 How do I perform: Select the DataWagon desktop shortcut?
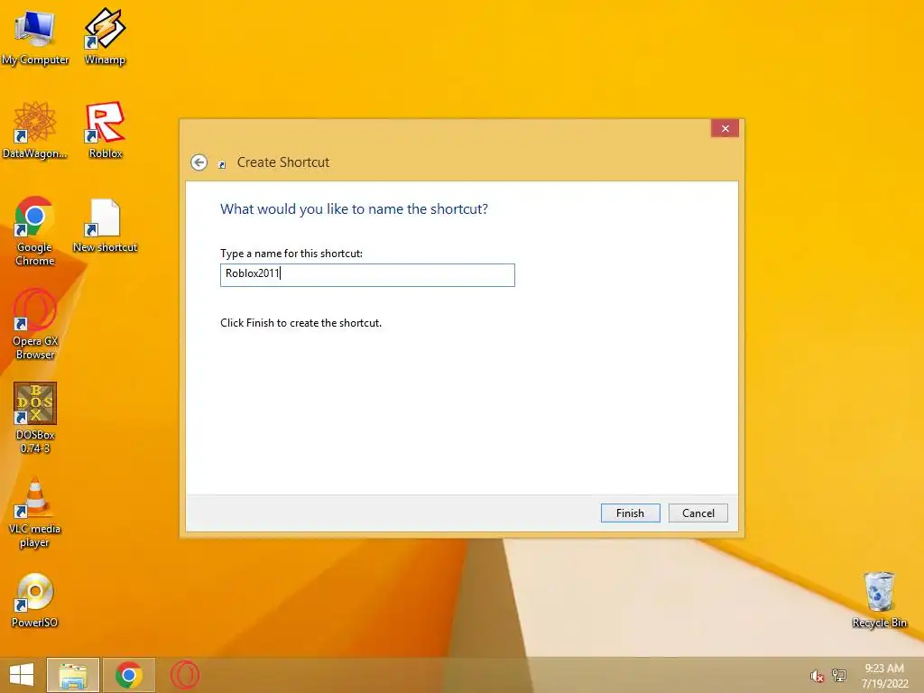[x=35, y=130]
